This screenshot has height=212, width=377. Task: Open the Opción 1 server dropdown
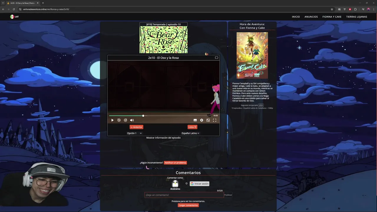click(x=134, y=133)
